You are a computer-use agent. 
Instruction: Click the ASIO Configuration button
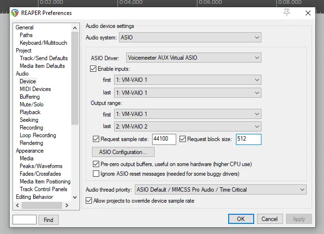point(123,152)
